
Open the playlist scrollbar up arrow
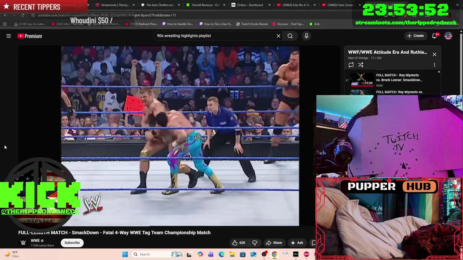[x=439, y=72]
